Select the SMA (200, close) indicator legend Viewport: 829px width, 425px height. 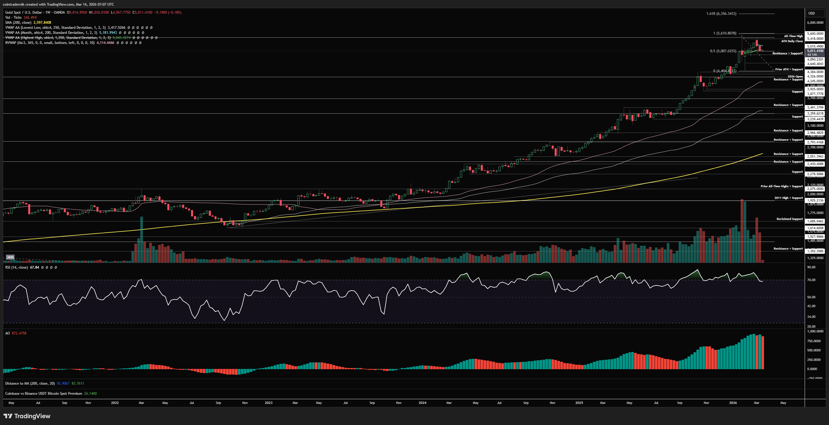18,23
